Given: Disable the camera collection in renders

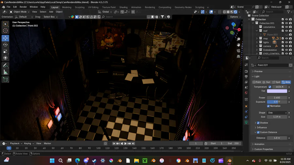Looking at the screenshot, I should [290, 46].
